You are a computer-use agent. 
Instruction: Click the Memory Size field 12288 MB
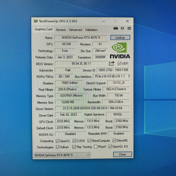coord(68,102)
